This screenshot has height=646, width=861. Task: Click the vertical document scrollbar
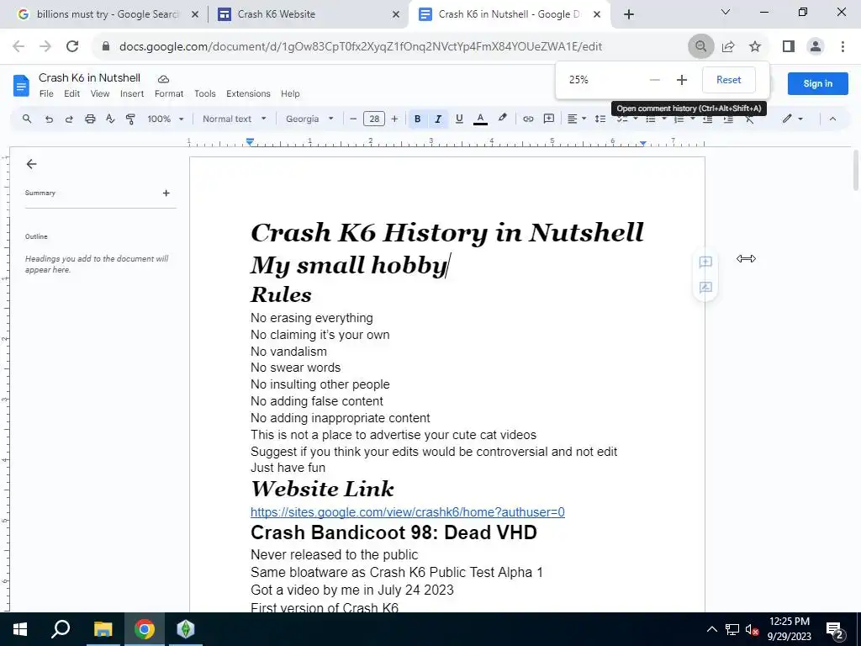855,170
